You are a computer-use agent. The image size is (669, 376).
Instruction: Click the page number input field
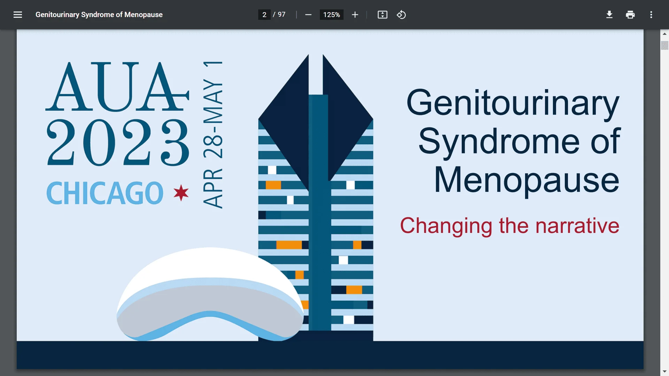coord(264,15)
